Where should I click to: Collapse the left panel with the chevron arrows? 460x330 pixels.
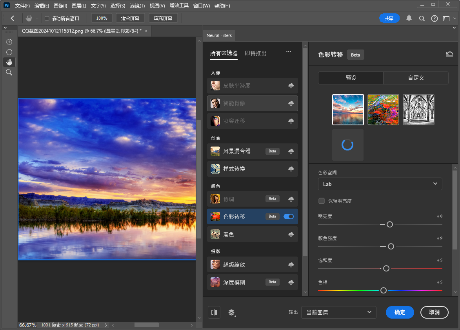pyautogui.click(x=4, y=27)
